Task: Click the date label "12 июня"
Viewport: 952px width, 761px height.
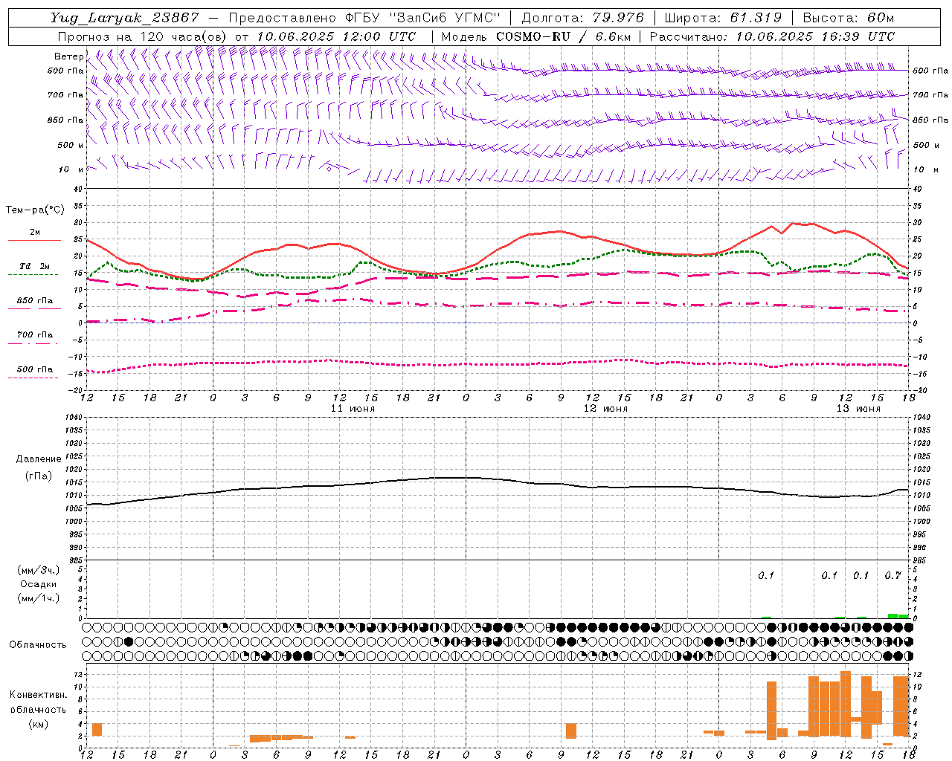Action: (605, 409)
